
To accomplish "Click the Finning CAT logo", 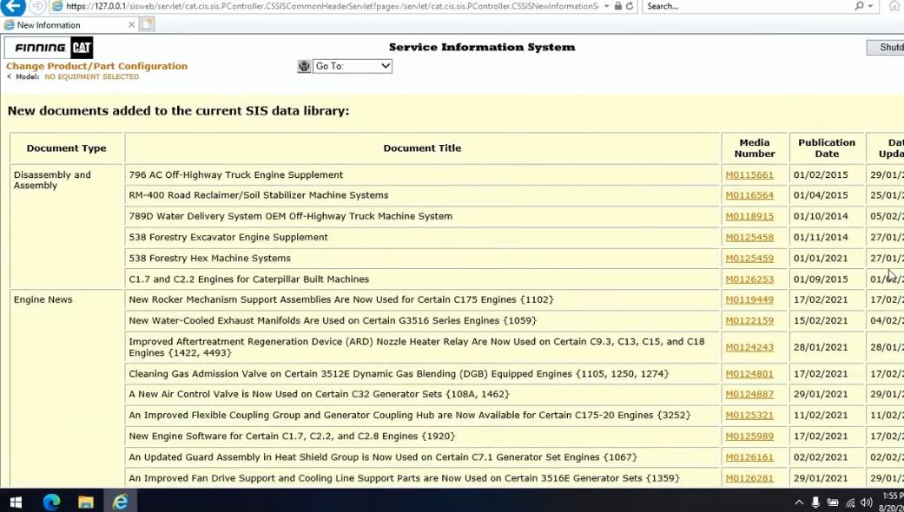I will [x=49, y=48].
